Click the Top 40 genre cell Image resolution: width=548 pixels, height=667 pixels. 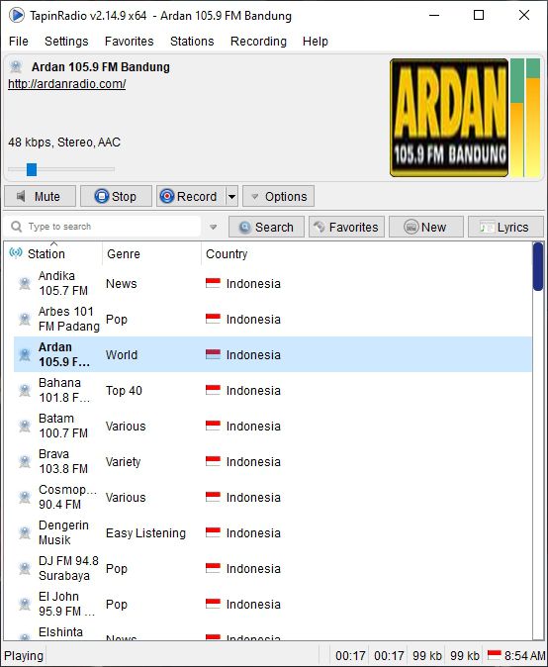click(124, 391)
